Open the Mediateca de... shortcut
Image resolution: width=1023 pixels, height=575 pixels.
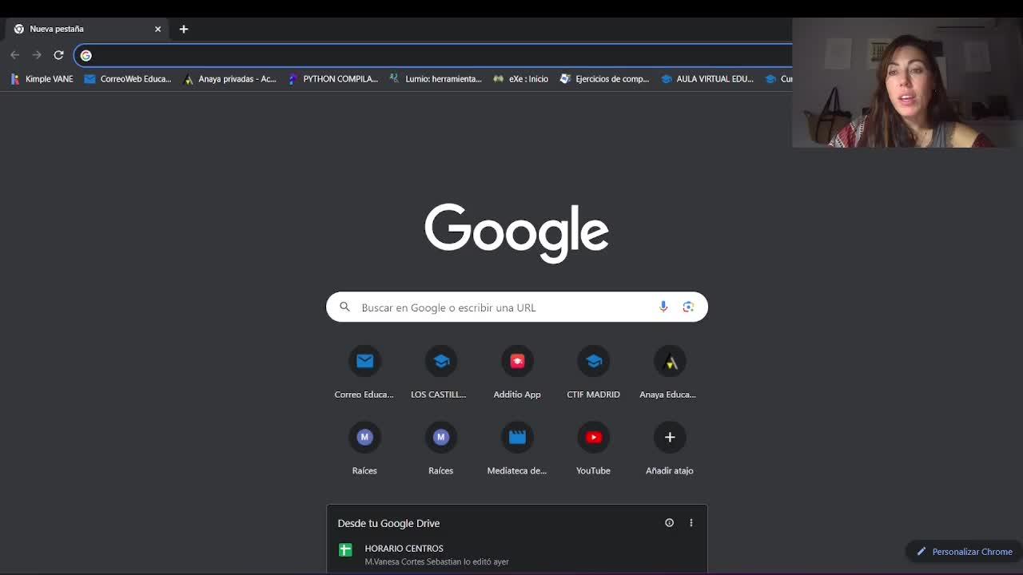coord(517,448)
